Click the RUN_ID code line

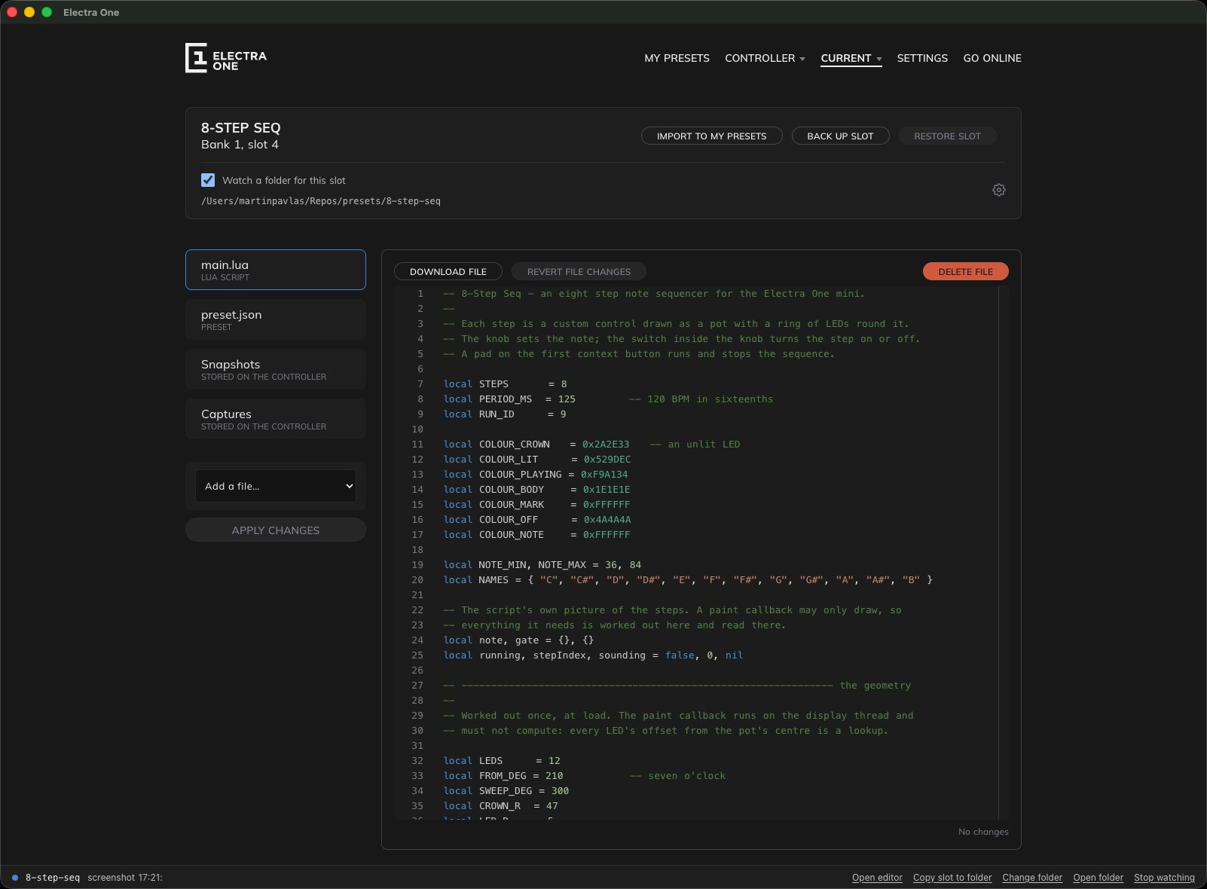coord(505,414)
